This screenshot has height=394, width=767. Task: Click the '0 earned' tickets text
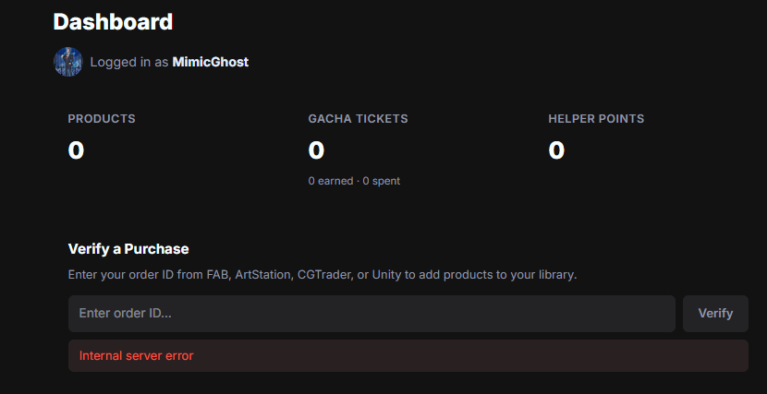(331, 182)
